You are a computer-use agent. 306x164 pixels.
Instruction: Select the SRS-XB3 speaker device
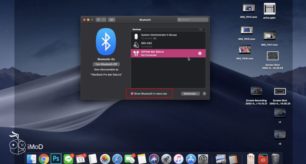(x=168, y=45)
